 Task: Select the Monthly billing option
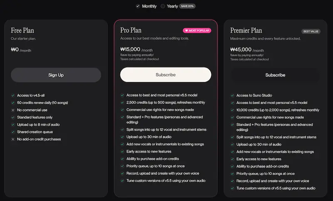(138, 6)
